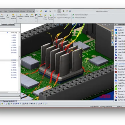Open the Thermal Analysis menu
The image size is (125, 125).
pos(14,11)
